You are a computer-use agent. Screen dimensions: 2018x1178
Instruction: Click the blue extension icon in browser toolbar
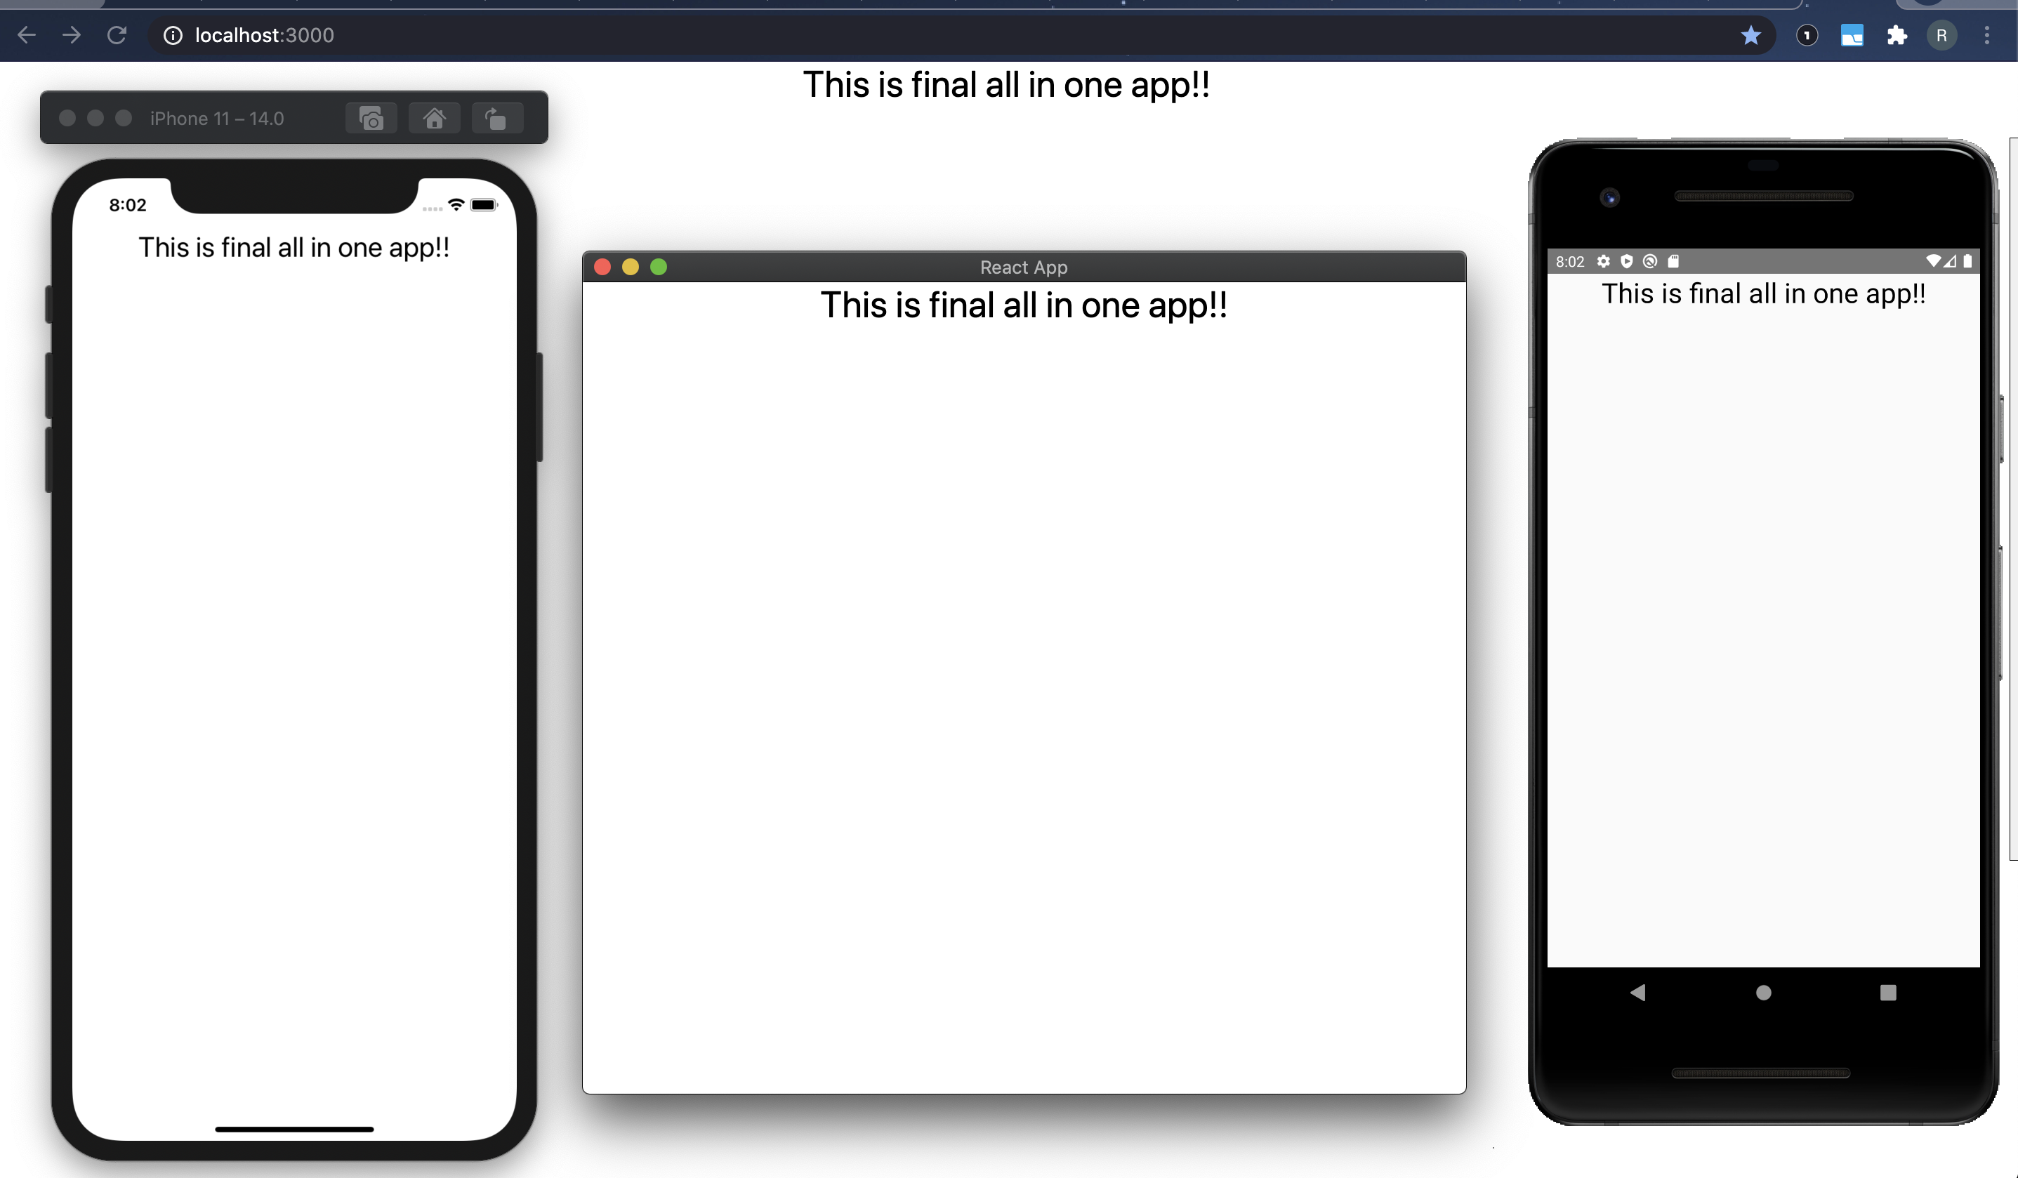pyautogui.click(x=1852, y=35)
